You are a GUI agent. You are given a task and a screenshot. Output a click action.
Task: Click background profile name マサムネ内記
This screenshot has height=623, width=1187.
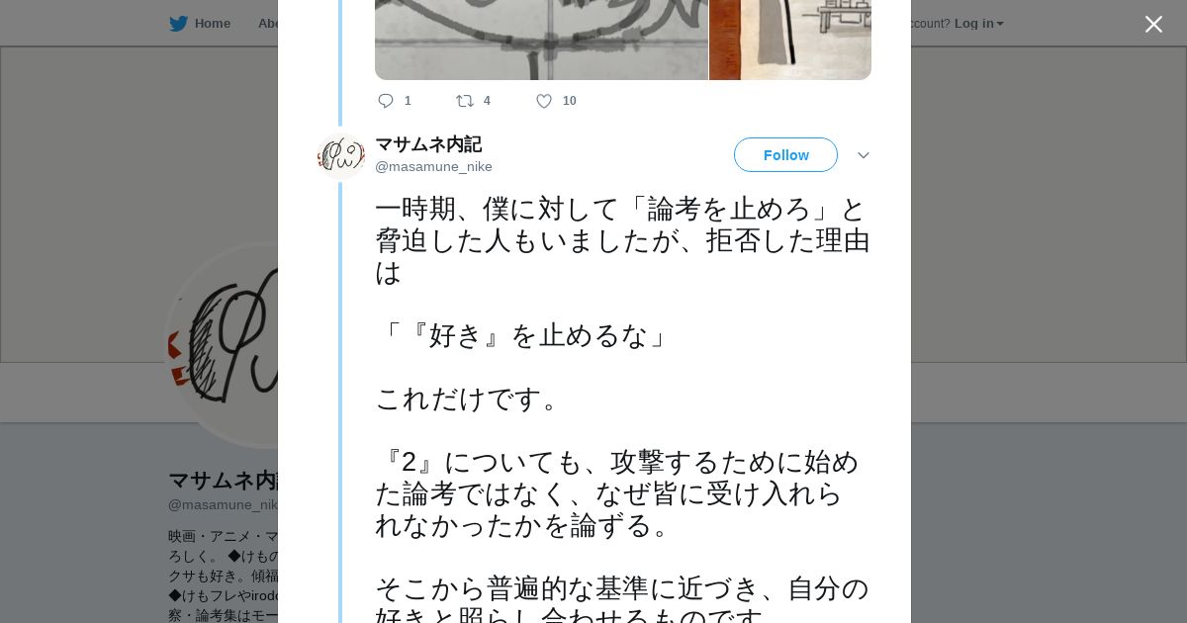pyautogui.click(x=224, y=481)
